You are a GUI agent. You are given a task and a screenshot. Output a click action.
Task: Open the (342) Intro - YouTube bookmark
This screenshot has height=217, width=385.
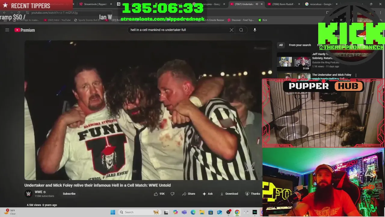click(x=57, y=20)
